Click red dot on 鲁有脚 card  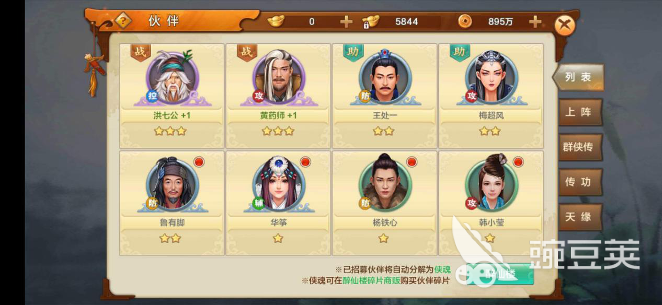tap(199, 162)
